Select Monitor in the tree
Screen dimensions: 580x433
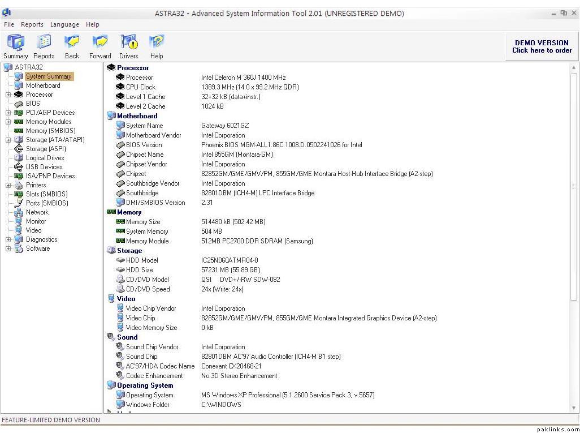click(36, 221)
